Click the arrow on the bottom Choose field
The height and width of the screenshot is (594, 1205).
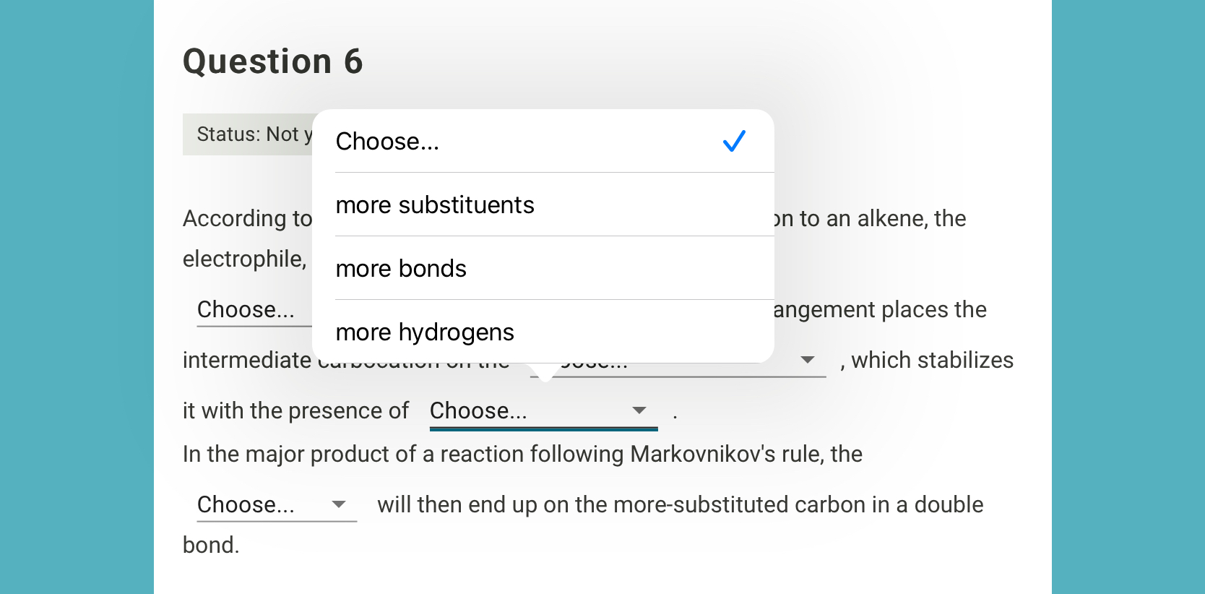coord(337,505)
